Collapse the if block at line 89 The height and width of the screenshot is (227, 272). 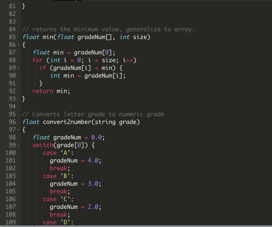pos(19,68)
